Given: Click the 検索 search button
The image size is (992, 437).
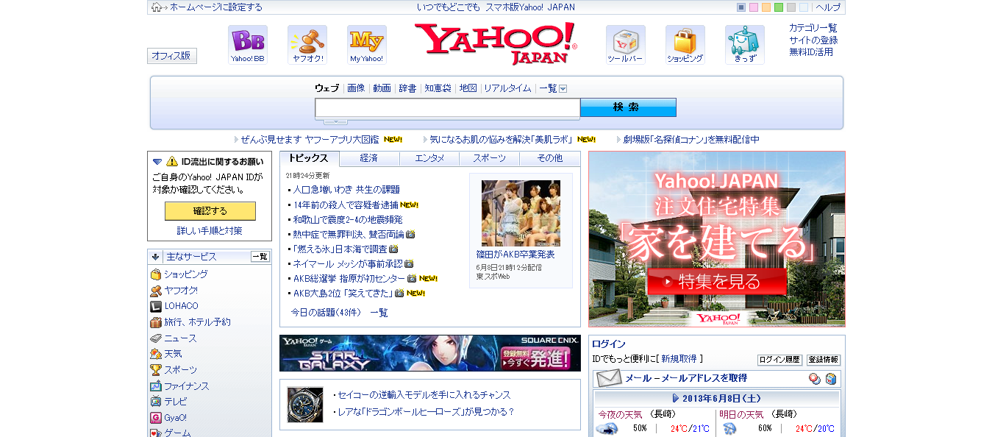Looking at the screenshot, I should tap(628, 107).
